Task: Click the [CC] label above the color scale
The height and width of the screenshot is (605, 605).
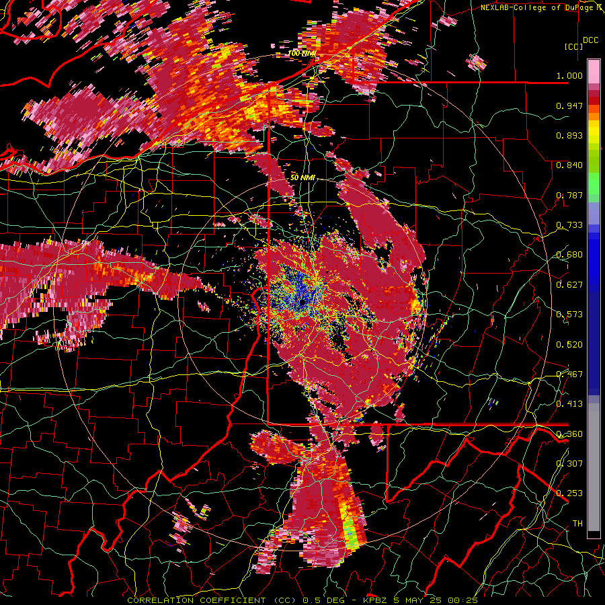Action: (x=573, y=46)
